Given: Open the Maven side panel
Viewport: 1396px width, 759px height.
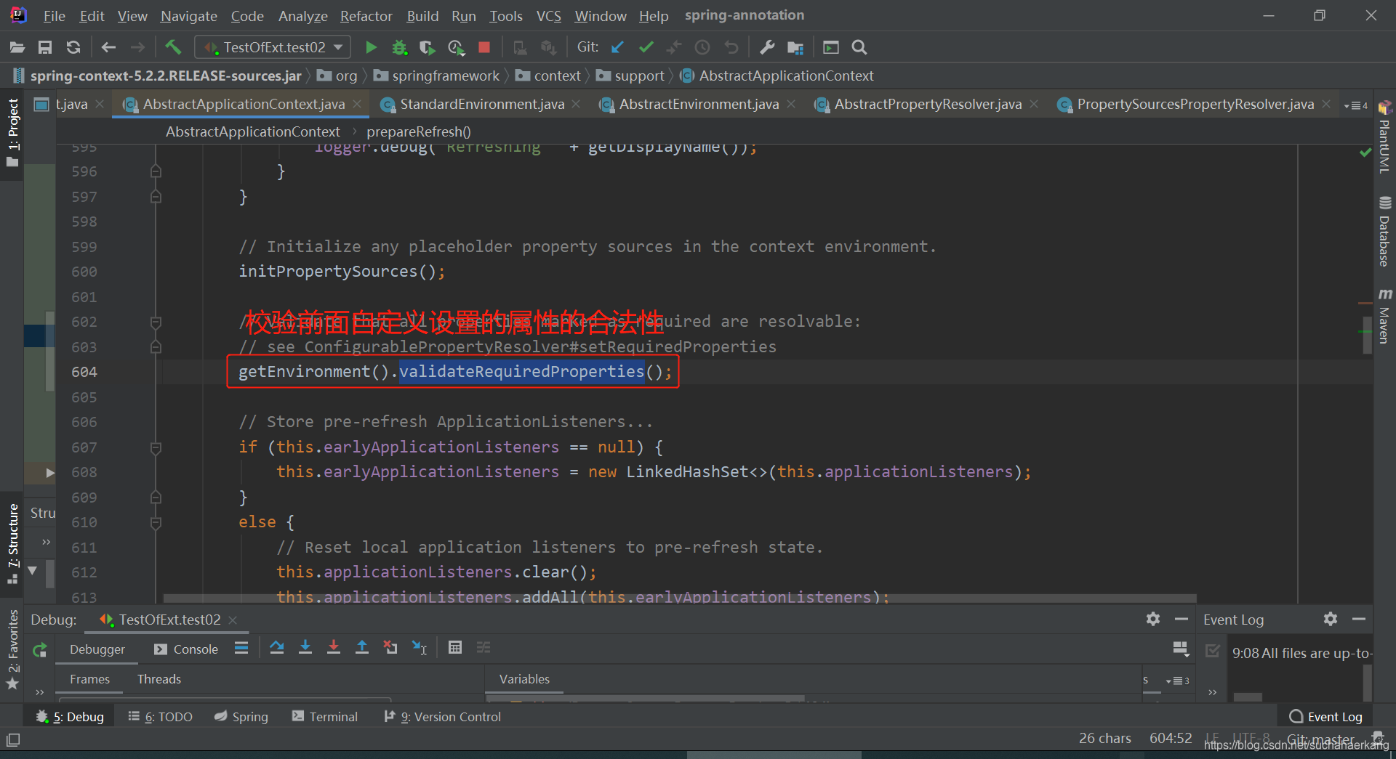Looking at the screenshot, I should [x=1384, y=316].
